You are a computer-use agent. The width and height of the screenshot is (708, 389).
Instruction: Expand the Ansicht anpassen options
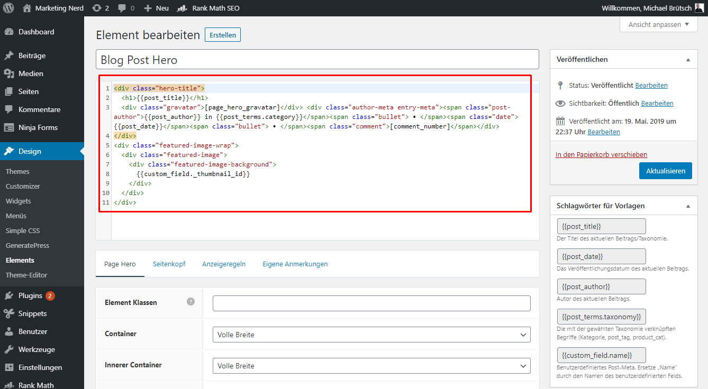click(x=659, y=24)
